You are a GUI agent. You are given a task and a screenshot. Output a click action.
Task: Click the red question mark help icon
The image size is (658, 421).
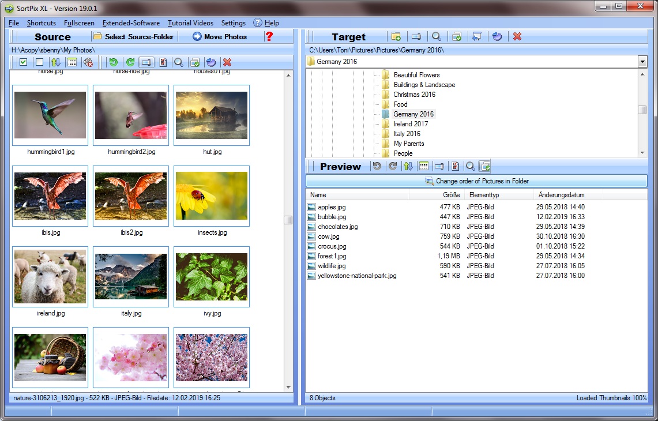[x=269, y=36]
